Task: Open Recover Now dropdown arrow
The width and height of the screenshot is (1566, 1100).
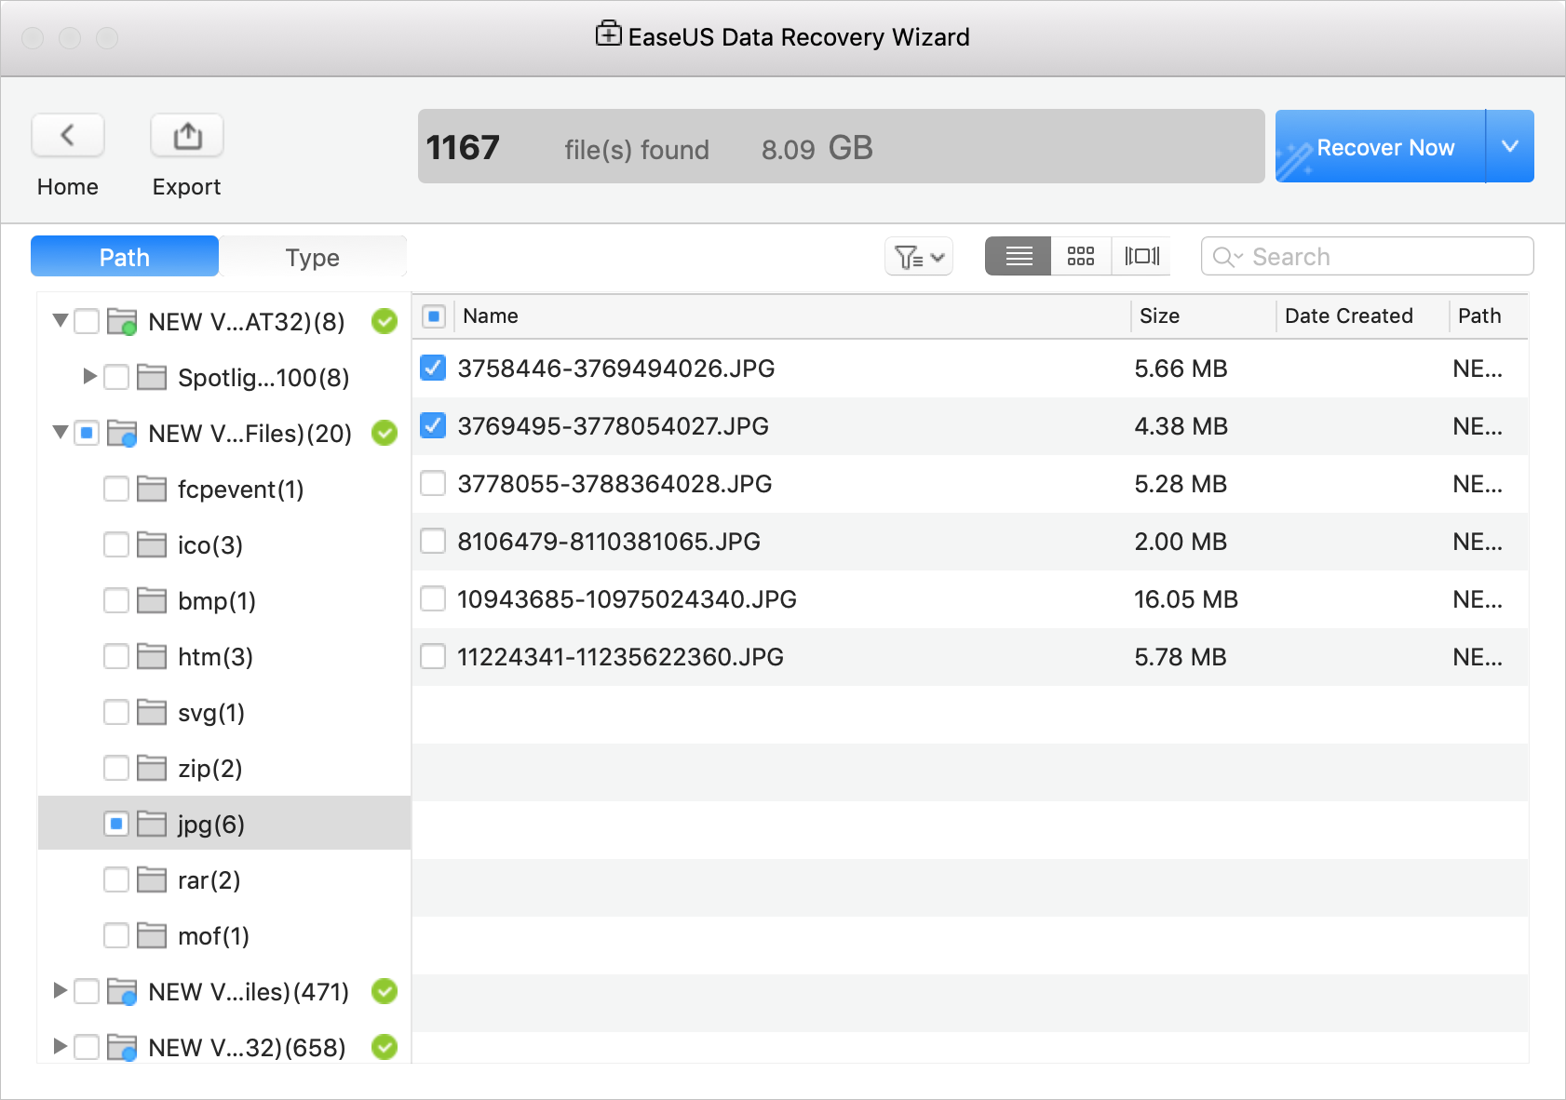Action: [1510, 146]
